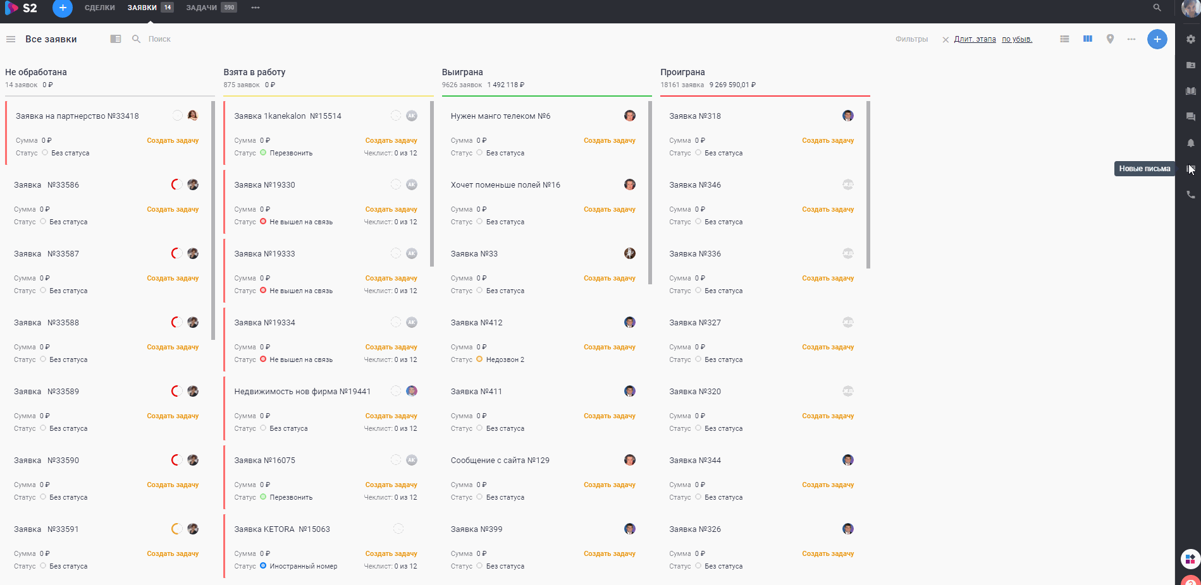
Task: Change sort order via по убыв. dropdown
Action: tap(1018, 39)
